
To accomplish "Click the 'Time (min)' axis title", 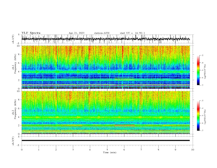I will pos(110,152).
